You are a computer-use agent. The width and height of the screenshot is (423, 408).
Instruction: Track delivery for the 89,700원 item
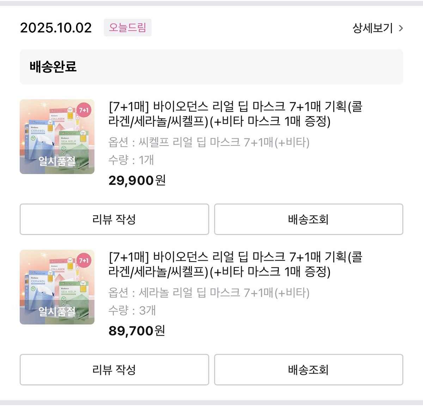click(x=308, y=370)
